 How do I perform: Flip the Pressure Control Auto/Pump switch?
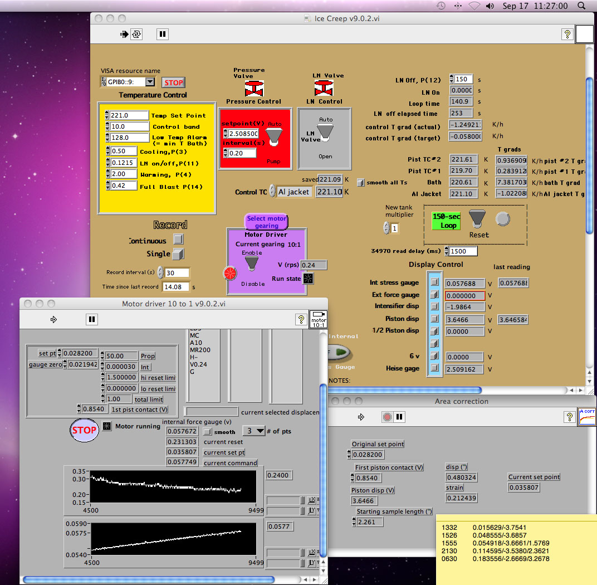coord(273,136)
